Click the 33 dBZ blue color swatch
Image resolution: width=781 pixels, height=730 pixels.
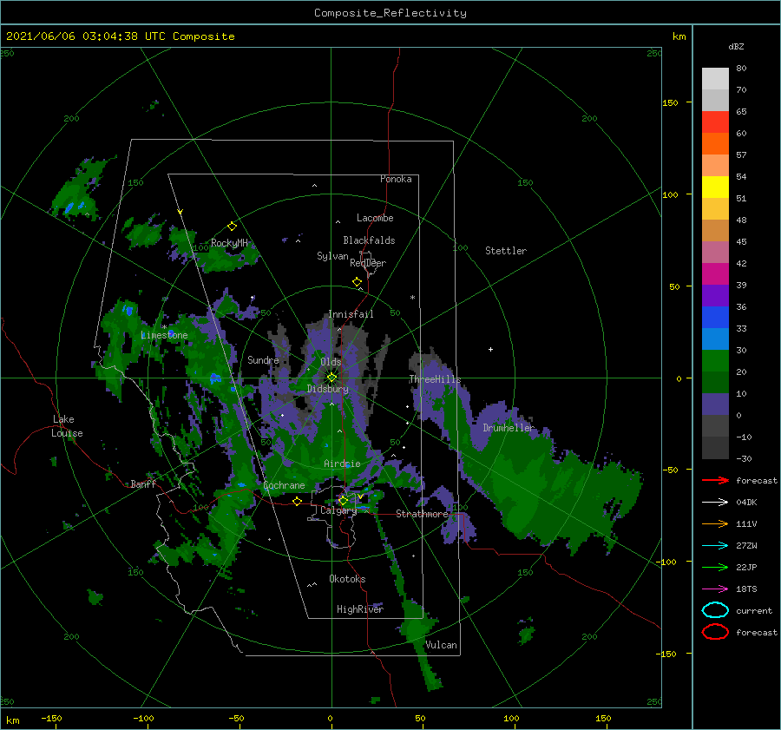coord(715,339)
